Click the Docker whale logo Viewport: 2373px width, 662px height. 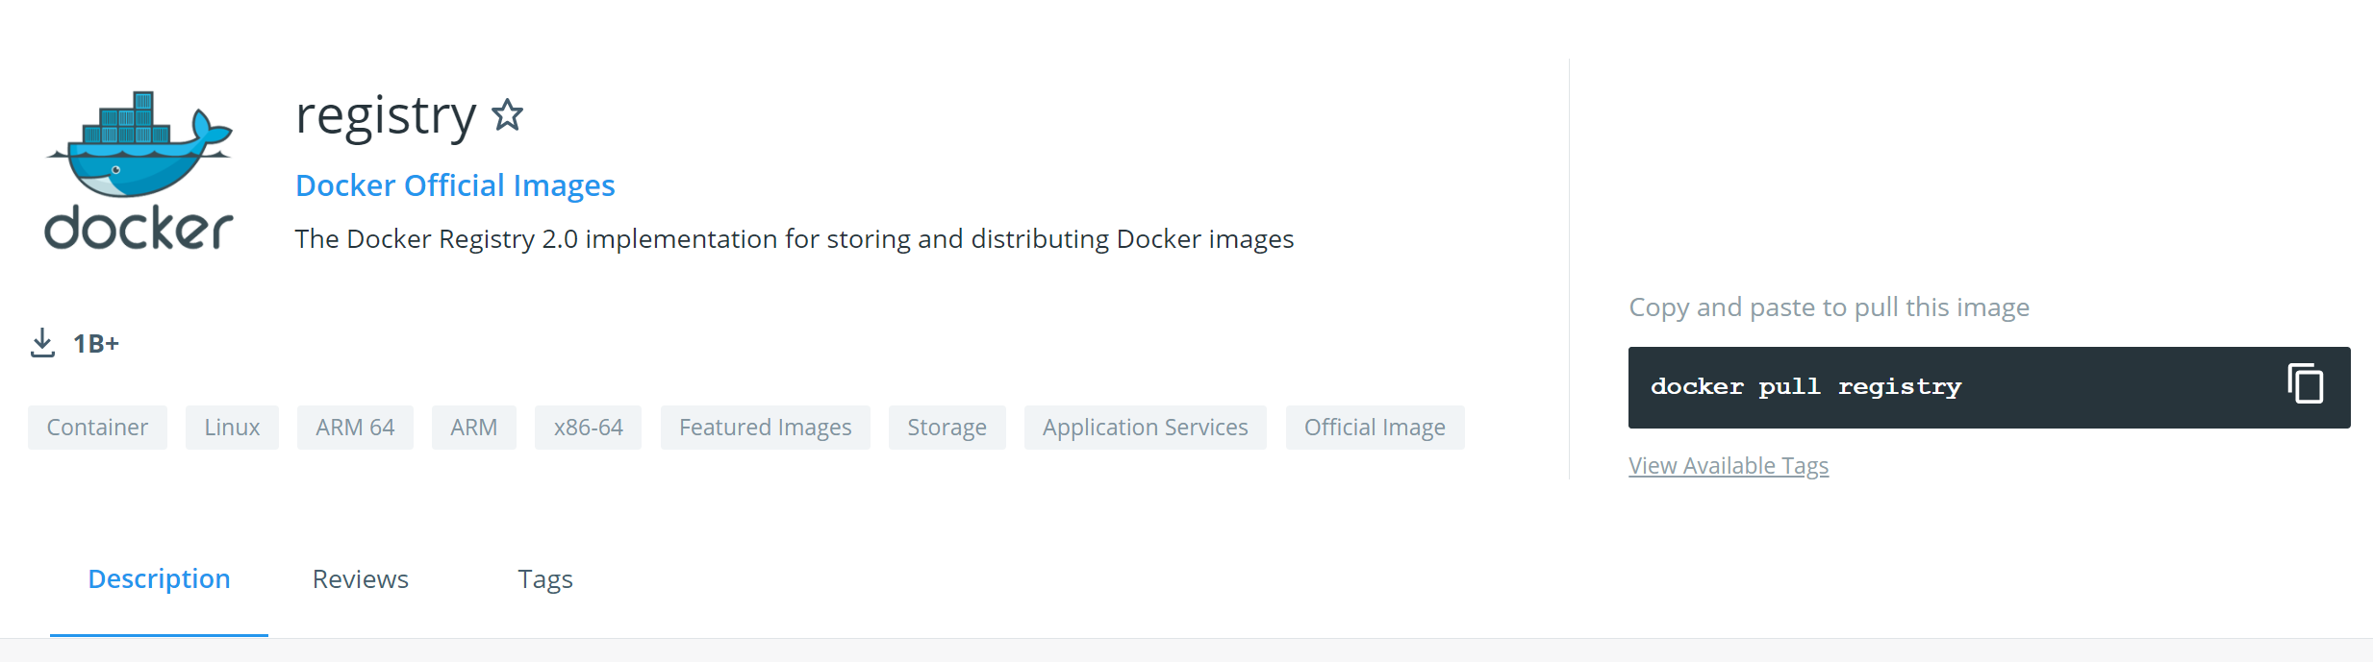click(139, 170)
